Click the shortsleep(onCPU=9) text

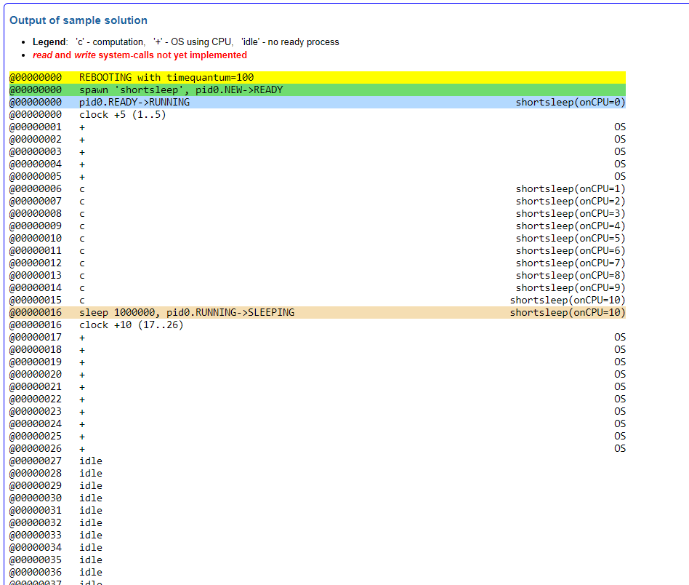pos(571,287)
